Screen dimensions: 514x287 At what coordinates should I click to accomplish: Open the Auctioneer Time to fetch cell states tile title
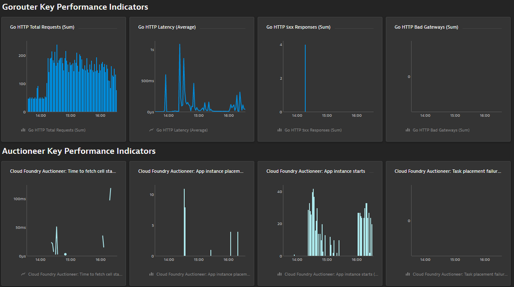click(x=63, y=171)
